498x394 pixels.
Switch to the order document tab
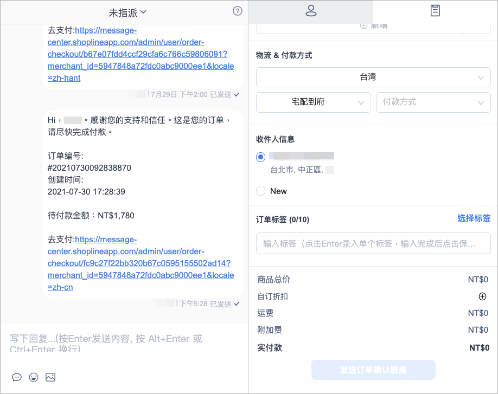click(x=435, y=10)
